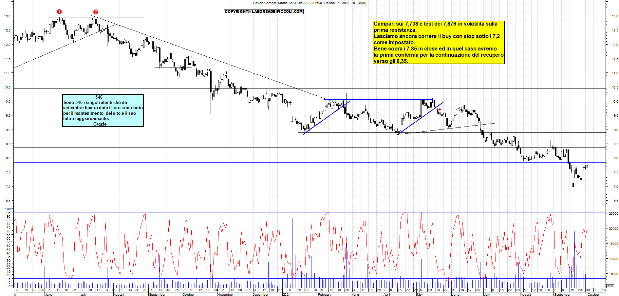Image resolution: width=619 pixels, height=296 pixels.
Task: Select the 20000 volume axis label
Action: [613, 229]
